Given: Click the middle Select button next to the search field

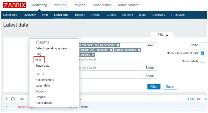Looking at the screenshot, I should (x=150, y=68).
